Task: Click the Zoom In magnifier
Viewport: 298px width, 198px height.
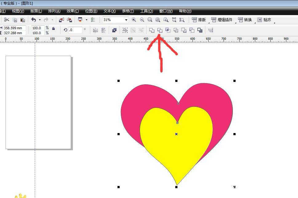Action: (134, 20)
